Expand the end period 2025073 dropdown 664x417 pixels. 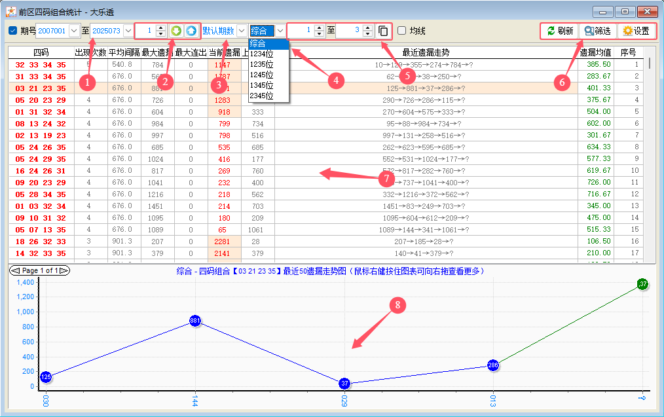(x=128, y=31)
